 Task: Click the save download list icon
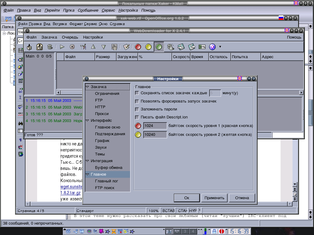192,47
